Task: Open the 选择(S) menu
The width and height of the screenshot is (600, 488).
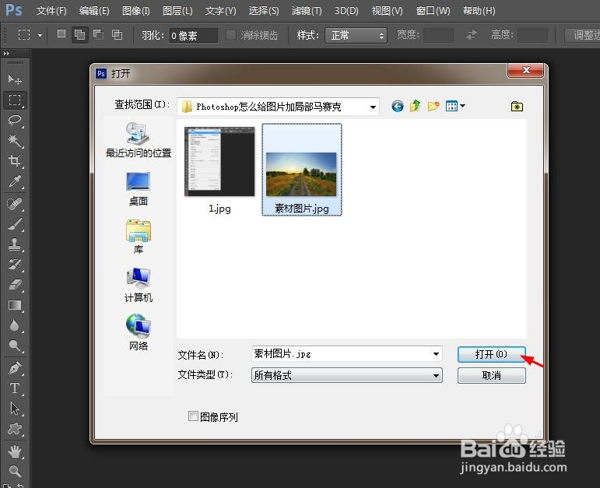Action: tap(264, 11)
